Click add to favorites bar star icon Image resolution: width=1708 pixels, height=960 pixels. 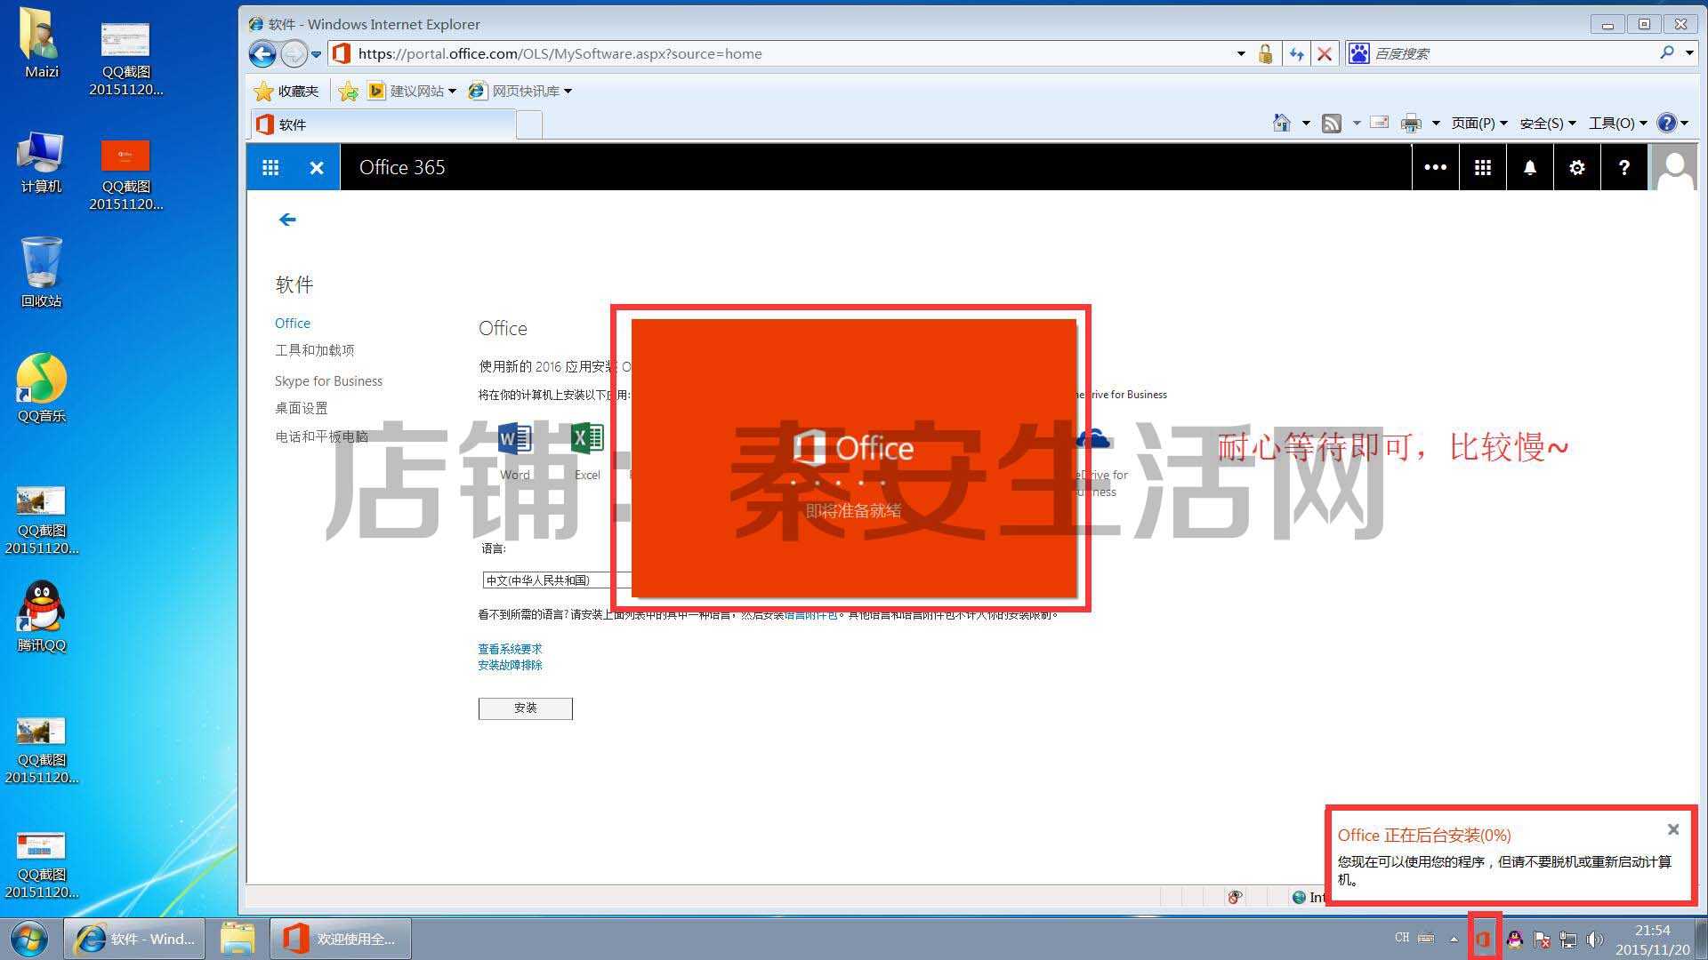coord(349,91)
